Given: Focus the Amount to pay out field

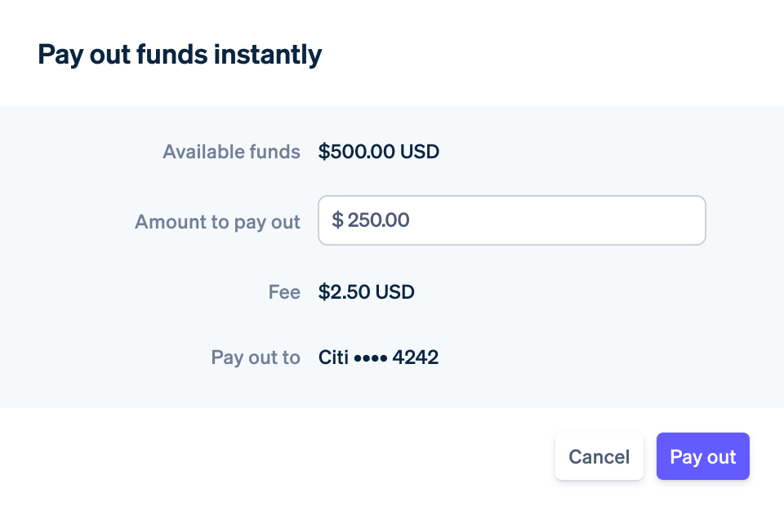Looking at the screenshot, I should coord(511,220).
